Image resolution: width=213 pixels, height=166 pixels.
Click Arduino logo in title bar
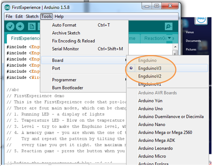[7, 8]
